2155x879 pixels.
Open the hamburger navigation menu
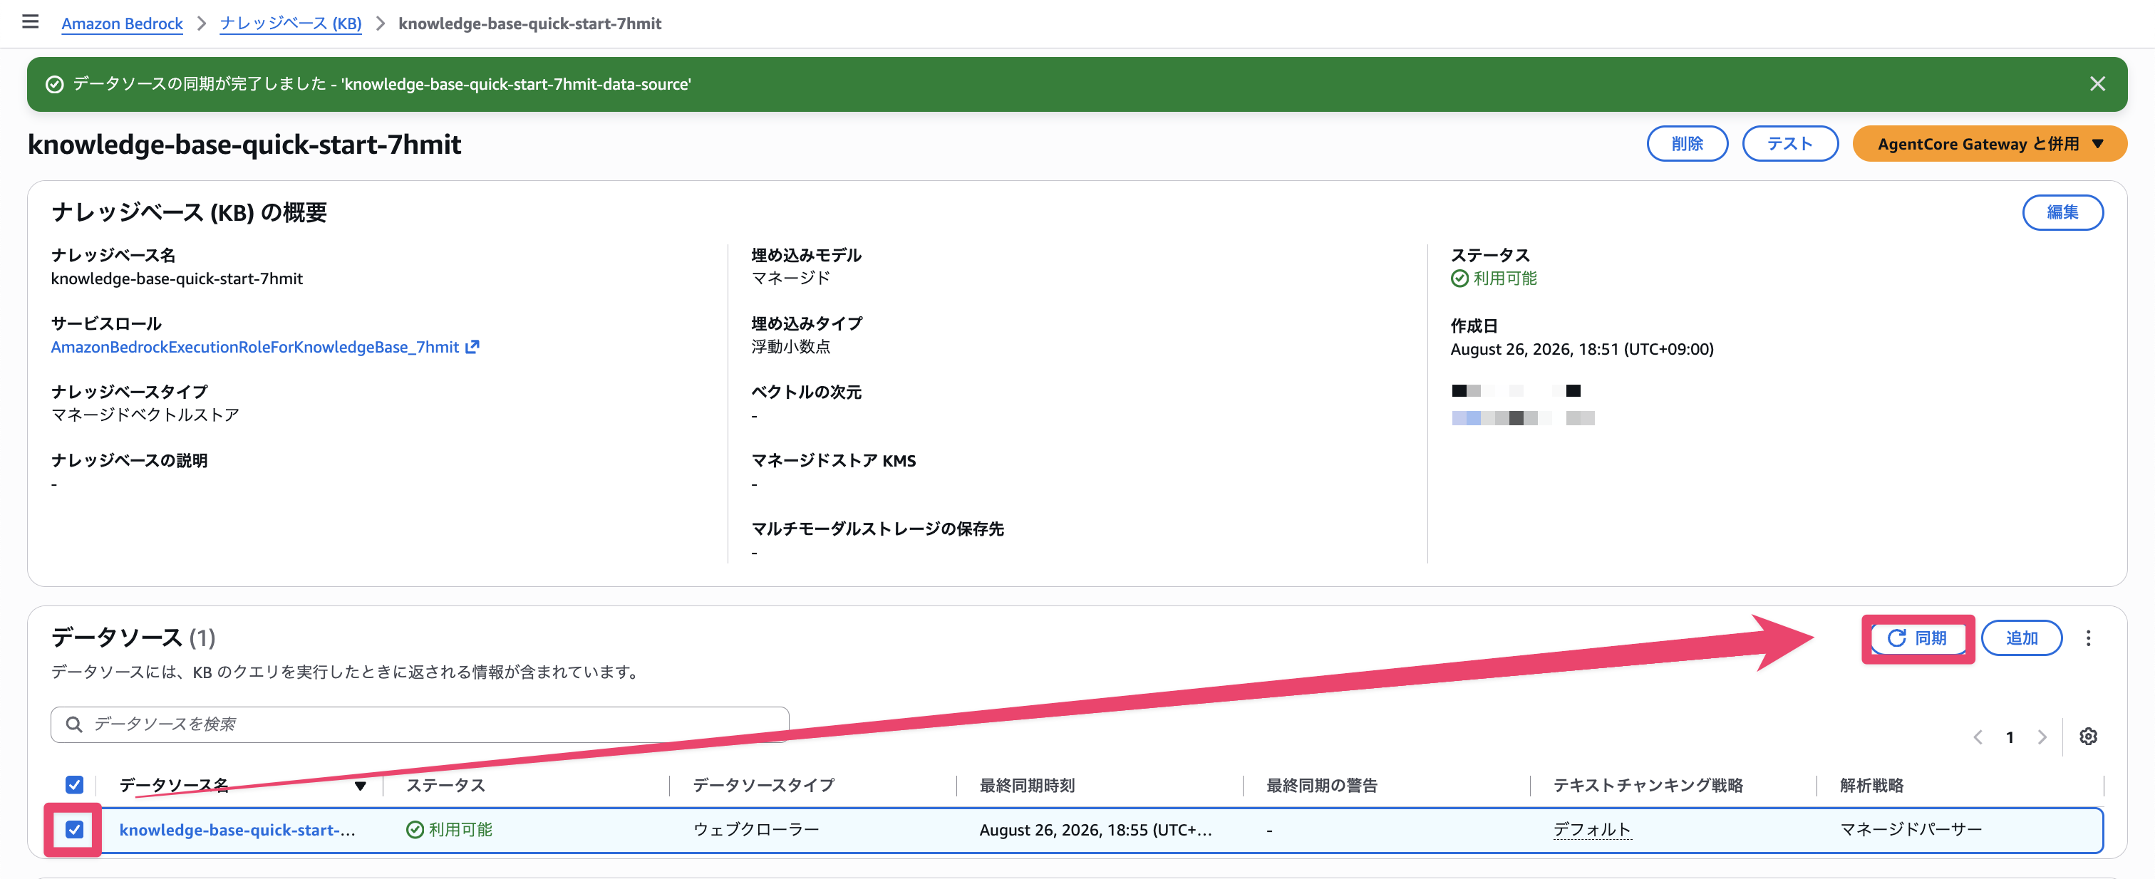(30, 22)
